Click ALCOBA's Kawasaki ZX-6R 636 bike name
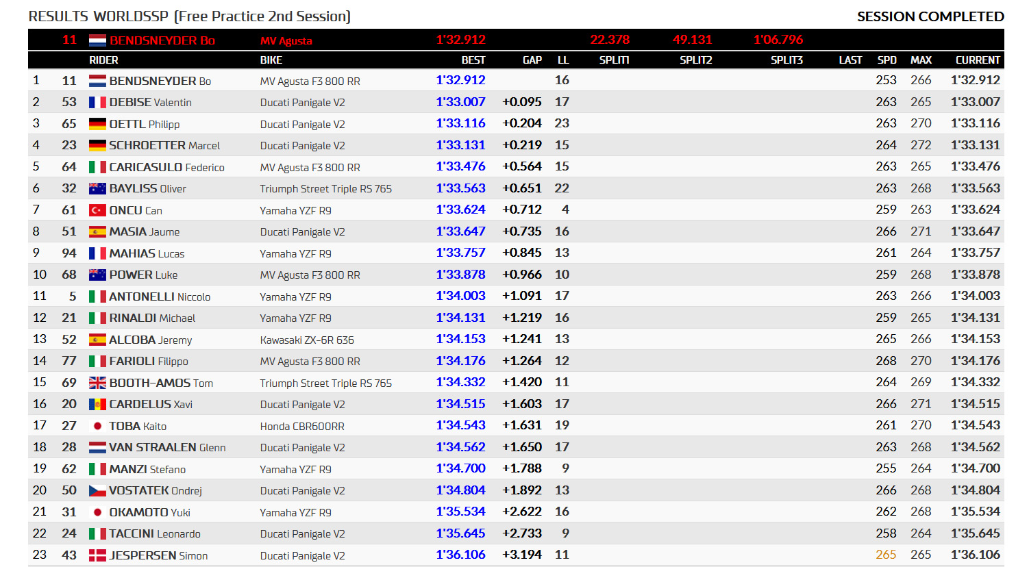This screenshot has height=567, width=1029. coord(307,340)
